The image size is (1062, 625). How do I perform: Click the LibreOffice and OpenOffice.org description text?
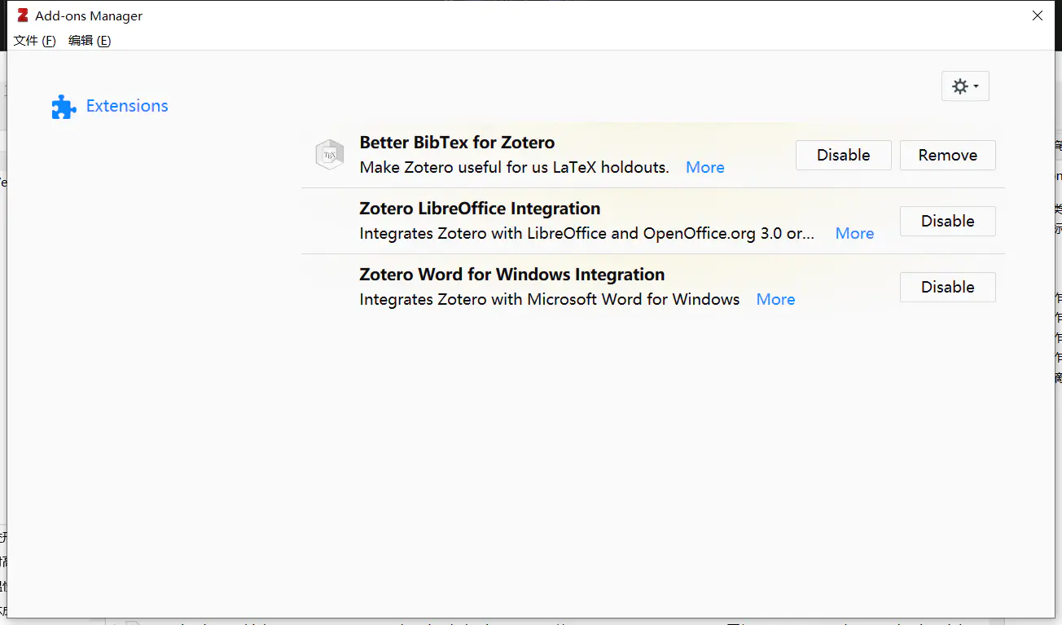coord(586,233)
